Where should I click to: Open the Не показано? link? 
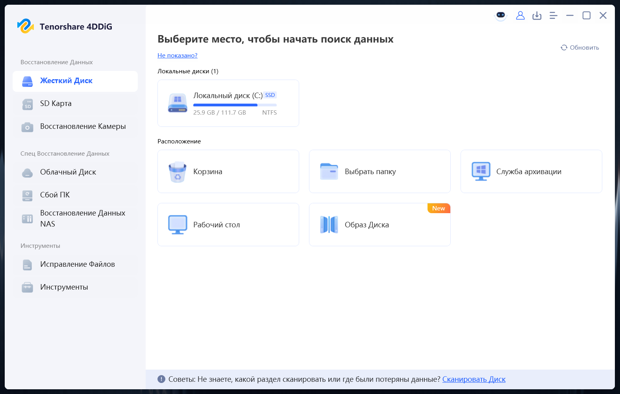pos(178,56)
